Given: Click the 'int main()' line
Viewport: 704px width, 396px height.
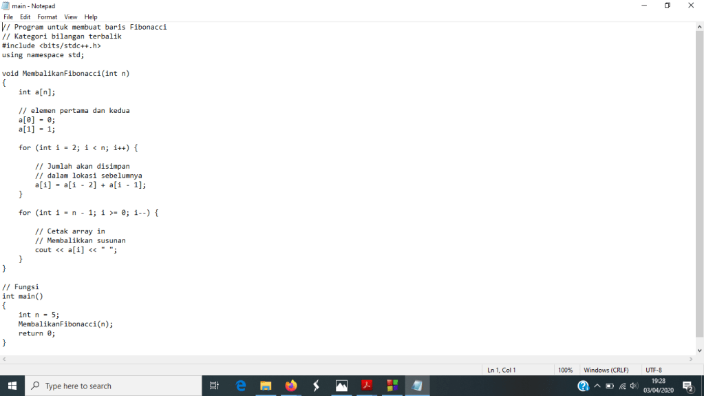Looking at the screenshot, I should pyautogui.click(x=23, y=296).
